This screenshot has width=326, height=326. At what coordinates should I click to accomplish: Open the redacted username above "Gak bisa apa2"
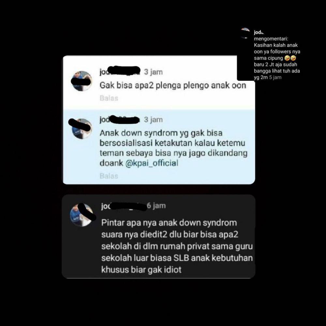tap(120, 71)
